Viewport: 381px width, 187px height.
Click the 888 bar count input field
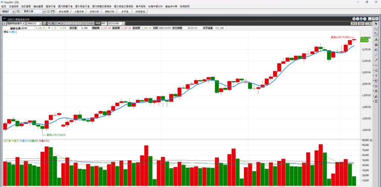(103, 23)
